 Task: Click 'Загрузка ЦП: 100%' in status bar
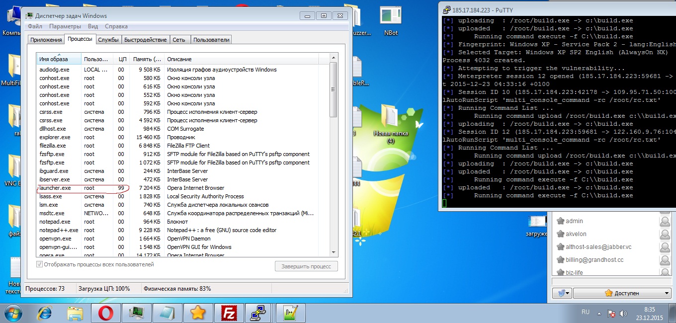[x=104, y=288]
